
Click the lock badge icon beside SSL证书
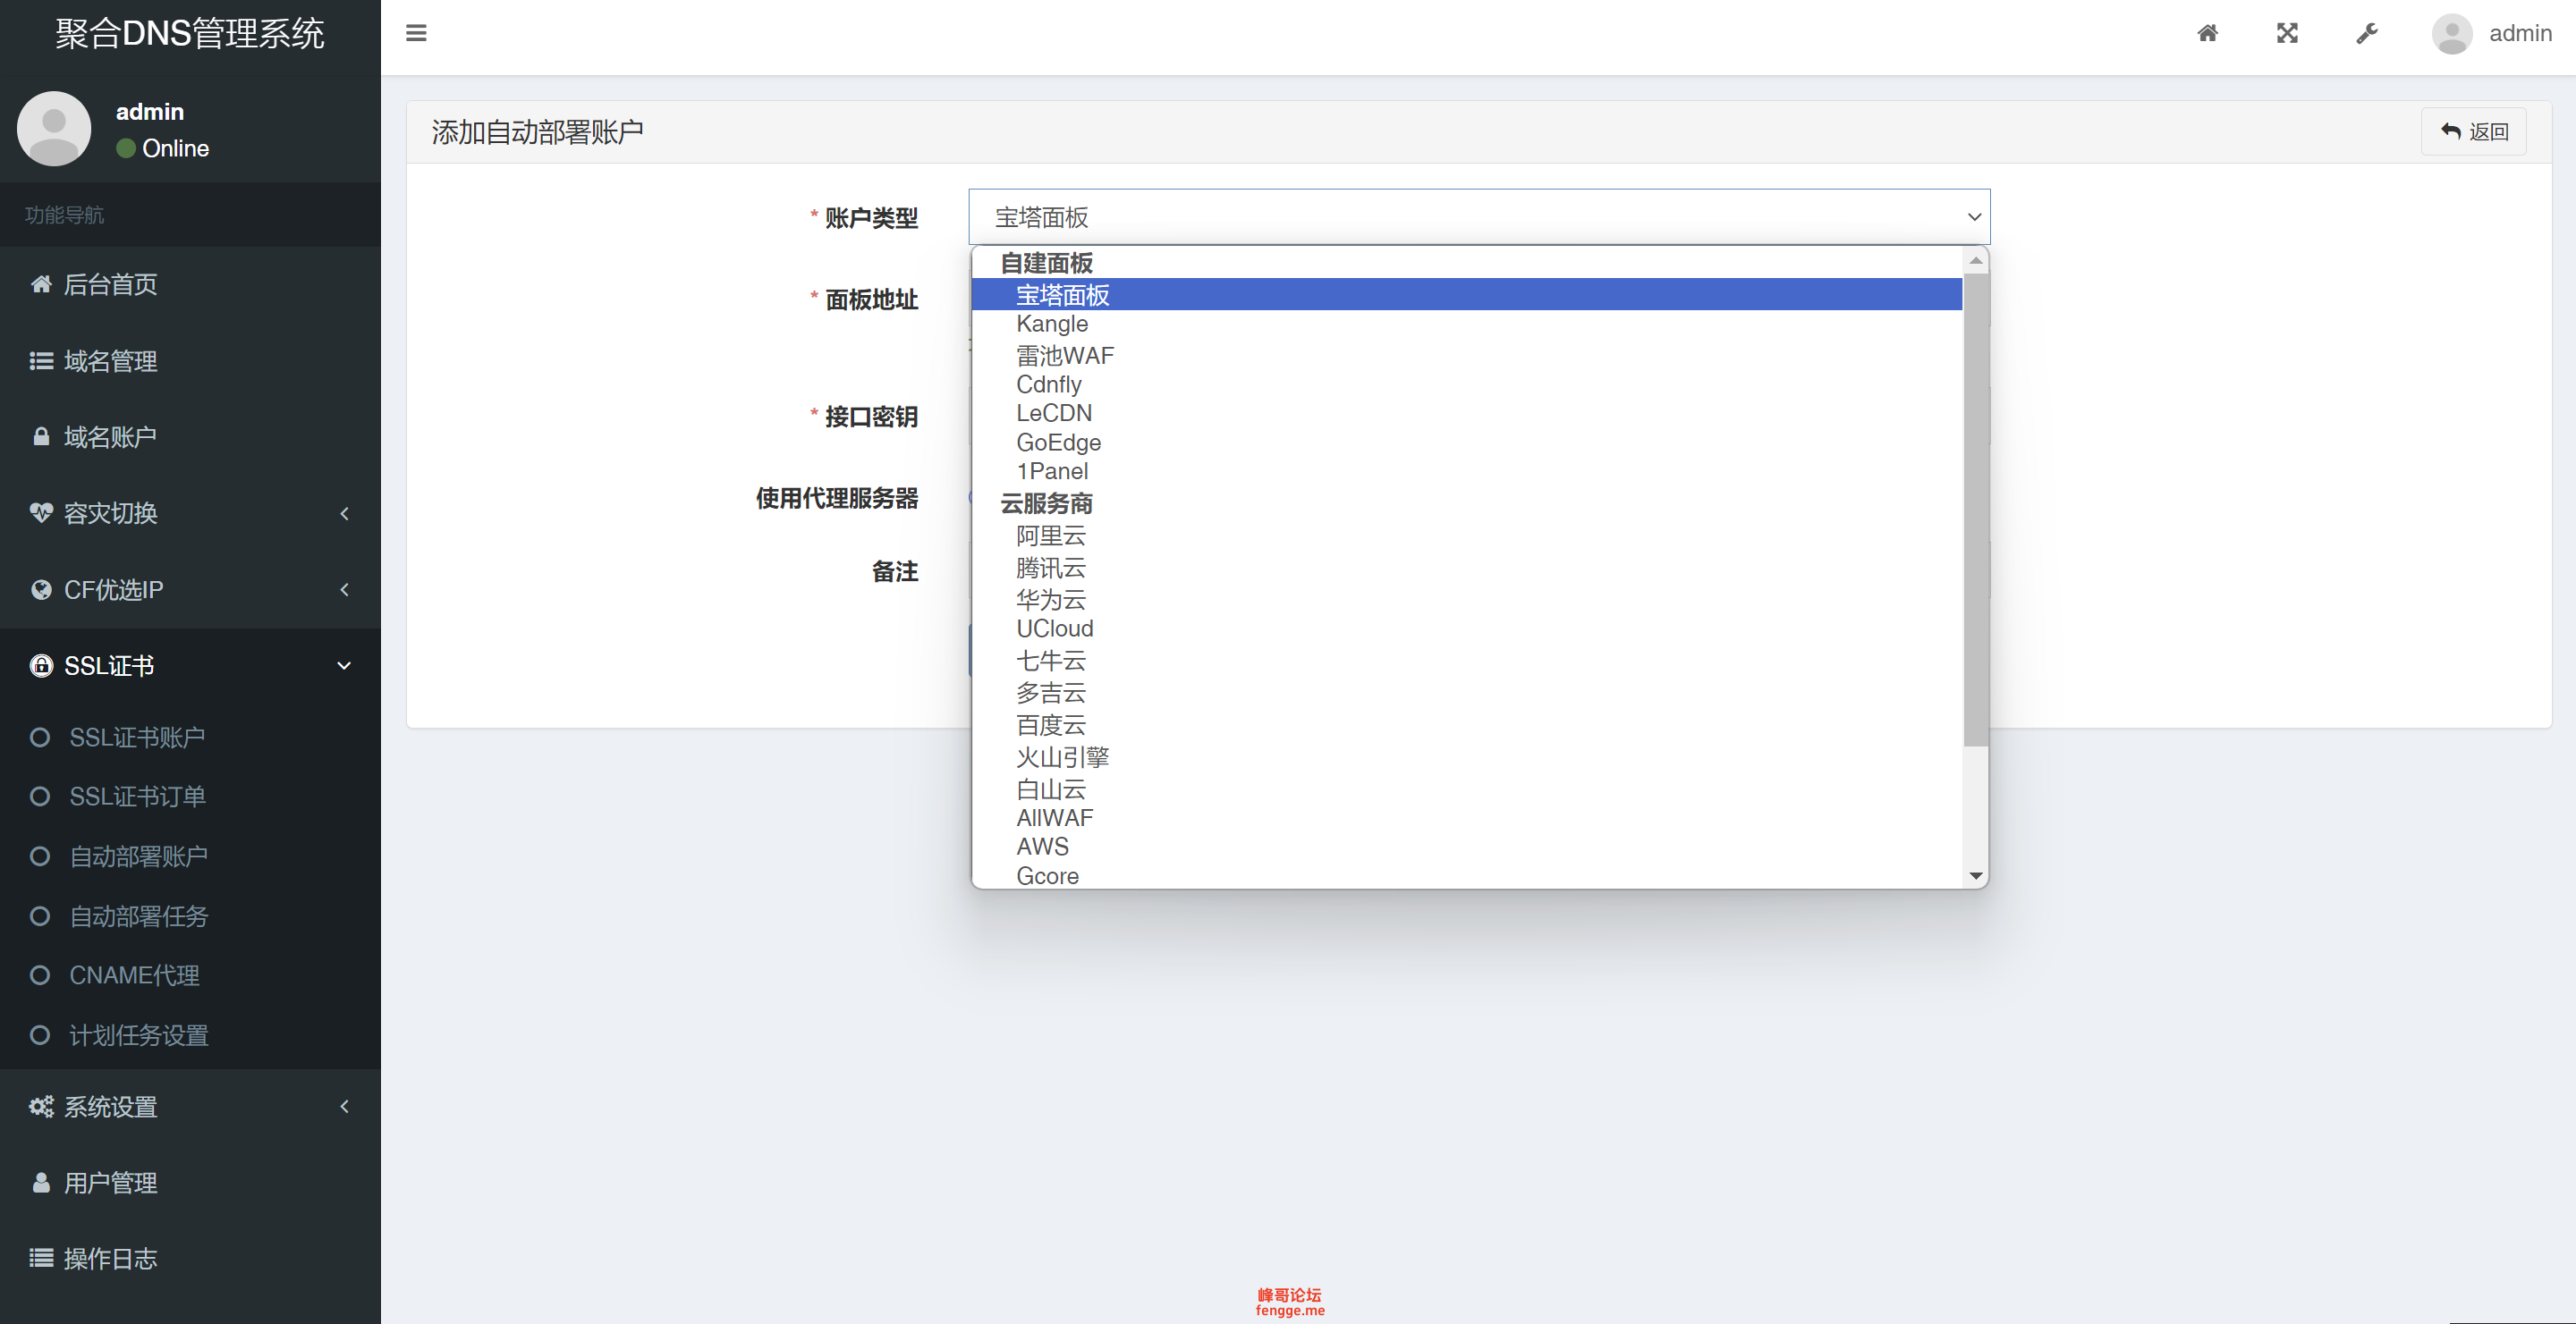coord(41,665)
